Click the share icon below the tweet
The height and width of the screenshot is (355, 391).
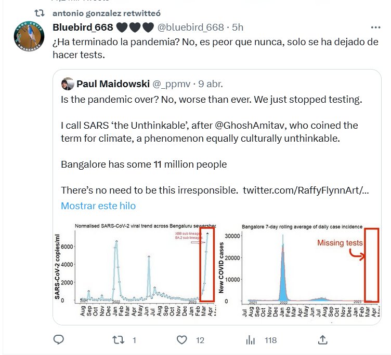[322, 340]
